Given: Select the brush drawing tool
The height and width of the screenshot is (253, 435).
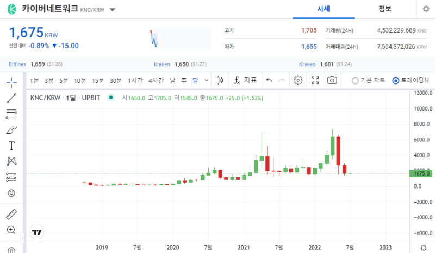Looking at the screenshot, I should pyautogui.click(x=11, y=129).
